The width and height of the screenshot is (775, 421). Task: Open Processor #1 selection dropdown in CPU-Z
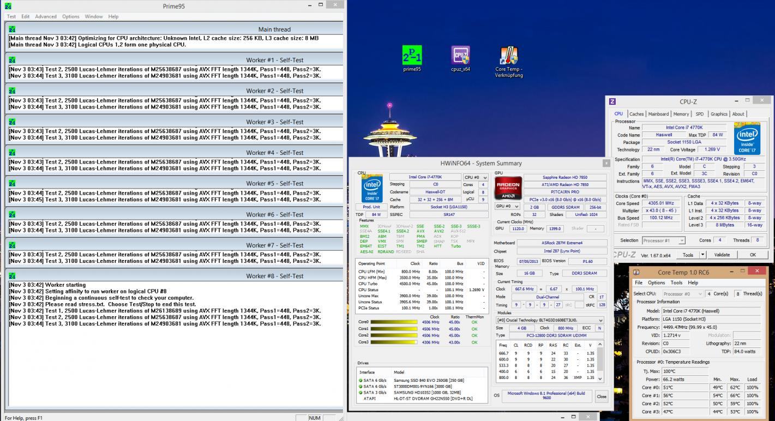coord(663,240)
